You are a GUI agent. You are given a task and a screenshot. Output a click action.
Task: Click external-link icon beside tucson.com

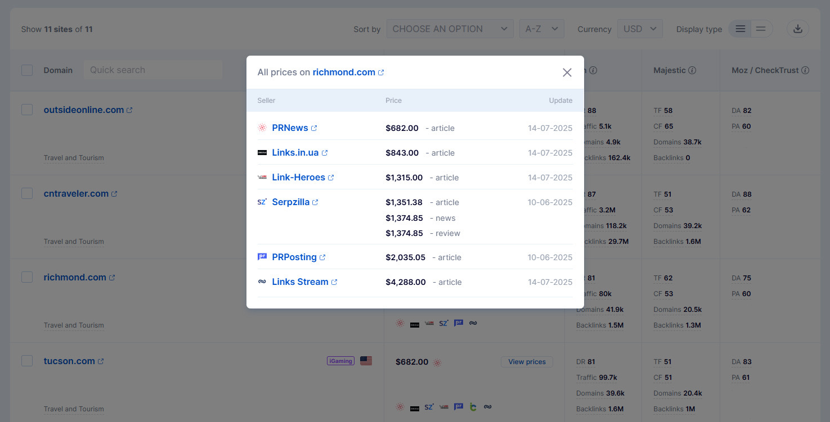(x=101, y=361)
